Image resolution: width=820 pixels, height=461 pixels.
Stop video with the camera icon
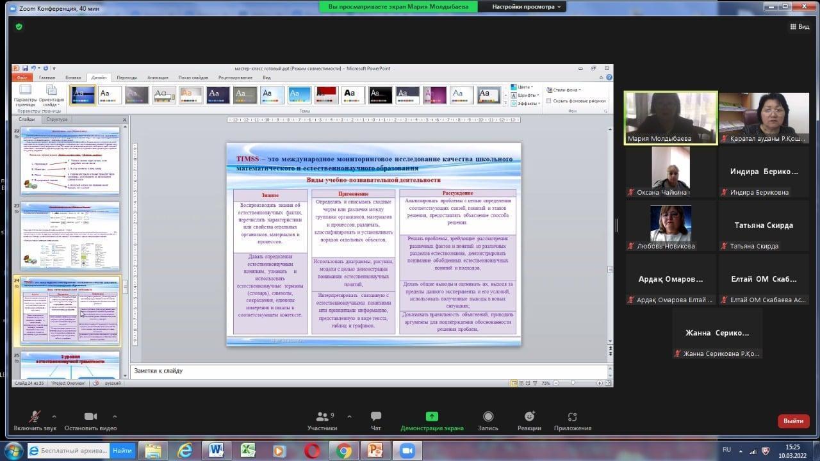tap(90, 417)
